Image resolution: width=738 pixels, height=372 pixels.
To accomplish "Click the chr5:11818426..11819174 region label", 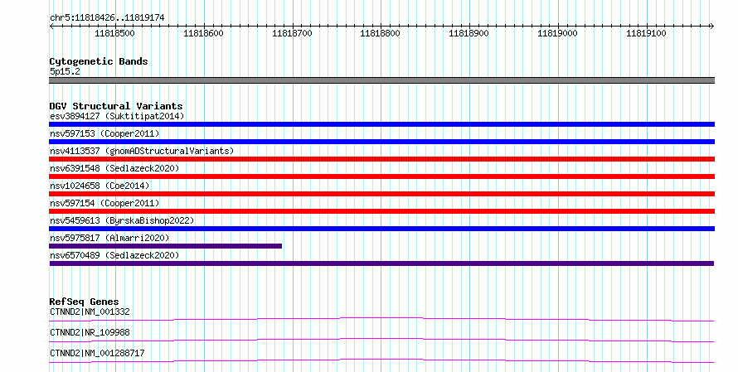I will [x=107, y=17].
